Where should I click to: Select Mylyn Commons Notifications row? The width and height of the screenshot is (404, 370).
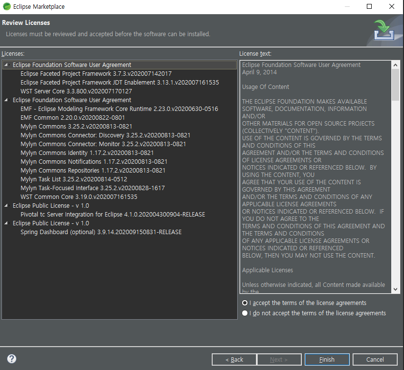click(94, 161)
